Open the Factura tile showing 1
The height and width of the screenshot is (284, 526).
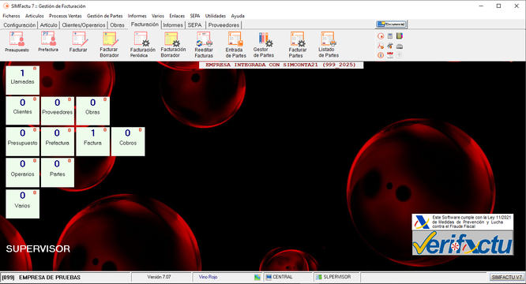pyautogui.click(x=92, y=142)
